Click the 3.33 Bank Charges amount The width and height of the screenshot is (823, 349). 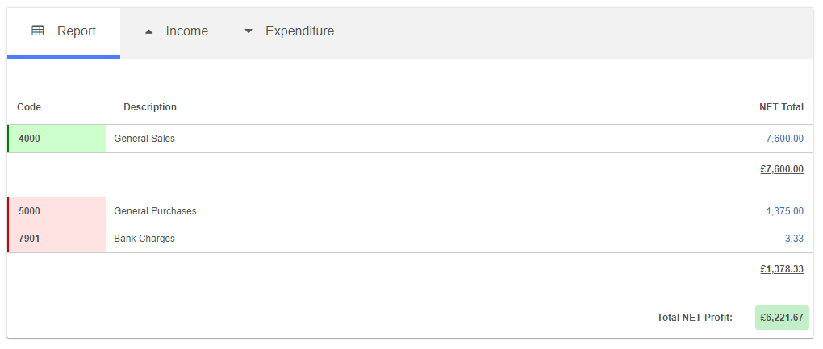click(x=794, y=239)
